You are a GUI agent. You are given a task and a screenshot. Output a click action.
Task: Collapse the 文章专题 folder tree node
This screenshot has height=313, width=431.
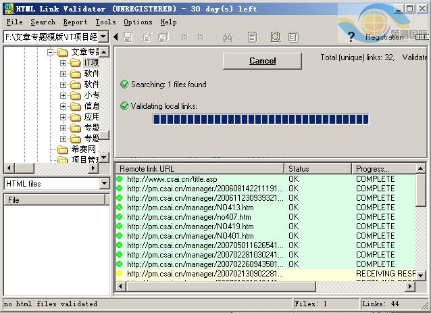point(50,52)
